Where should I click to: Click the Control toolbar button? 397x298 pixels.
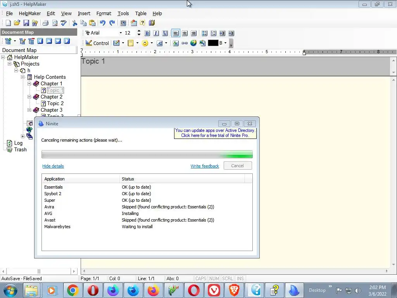(97, 43)
